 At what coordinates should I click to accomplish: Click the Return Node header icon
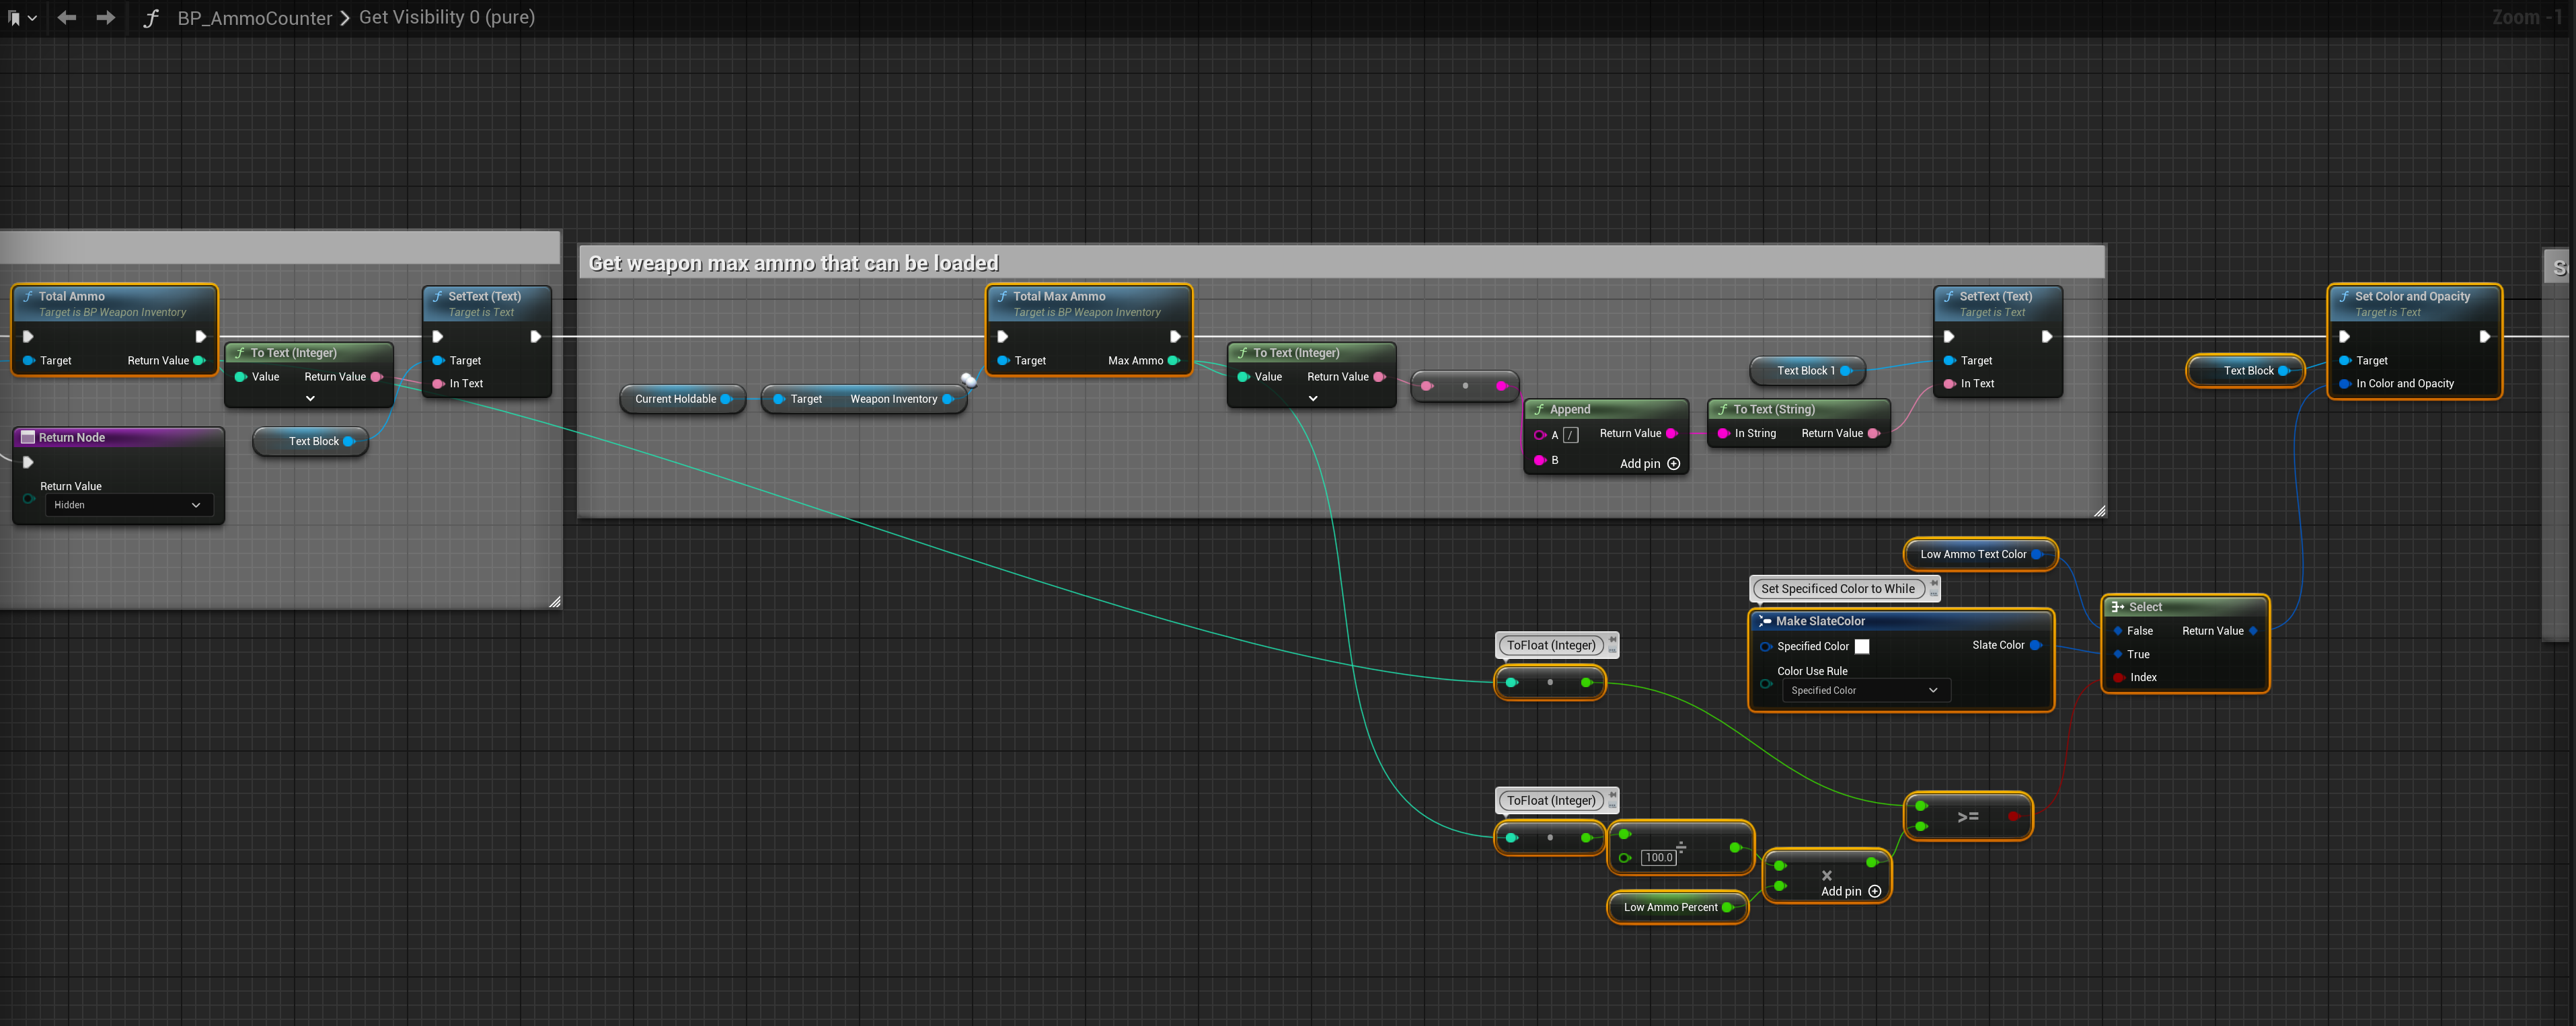(x=28, y=437)
